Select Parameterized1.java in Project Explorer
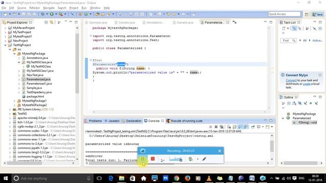Viewport: 326px width, 183px height. (39, 83)
